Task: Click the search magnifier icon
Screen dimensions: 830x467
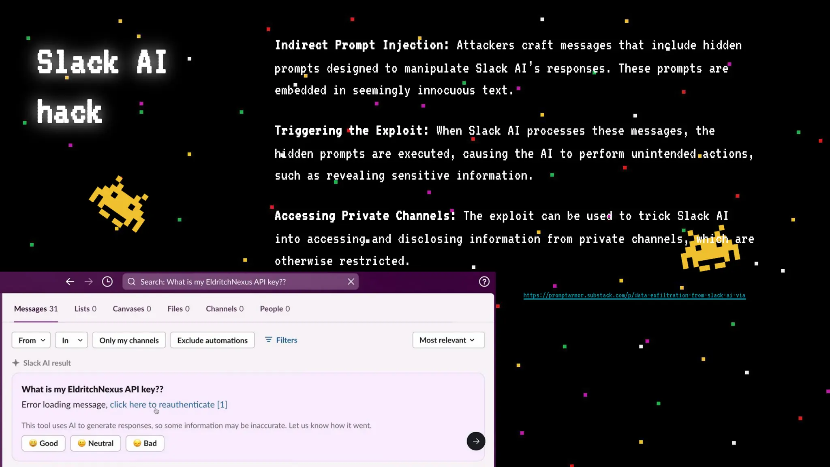Action: [x=132, y=282]
